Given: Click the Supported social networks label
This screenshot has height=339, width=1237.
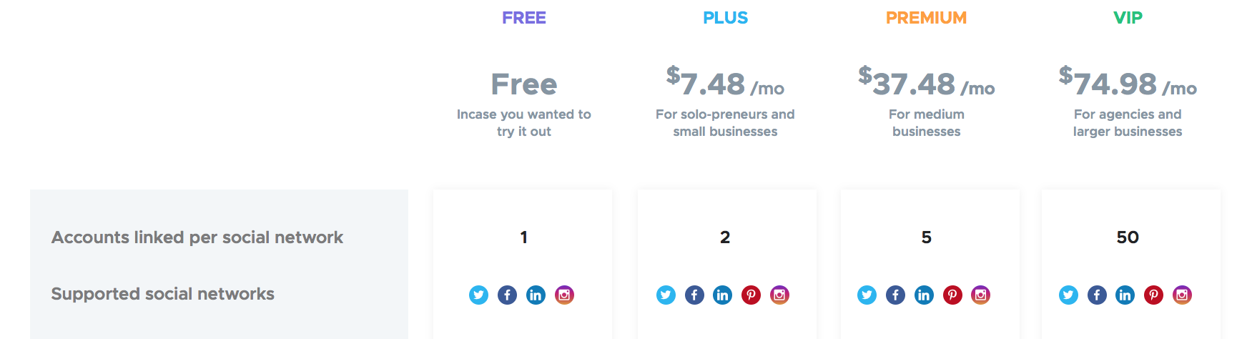Looking at the screenshot, I should (x=163, y=294).
